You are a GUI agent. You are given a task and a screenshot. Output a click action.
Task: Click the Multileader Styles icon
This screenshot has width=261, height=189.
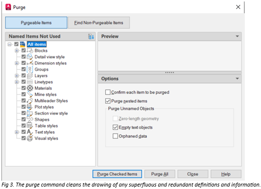(30, 101)
